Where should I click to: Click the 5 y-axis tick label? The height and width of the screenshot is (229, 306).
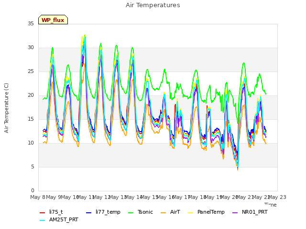(x=33, y=167)
